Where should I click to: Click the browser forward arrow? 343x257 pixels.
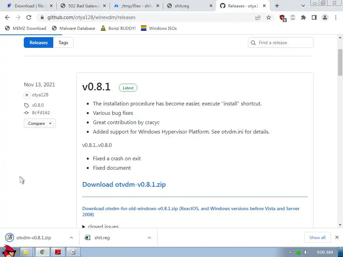[x=18, y=17]
